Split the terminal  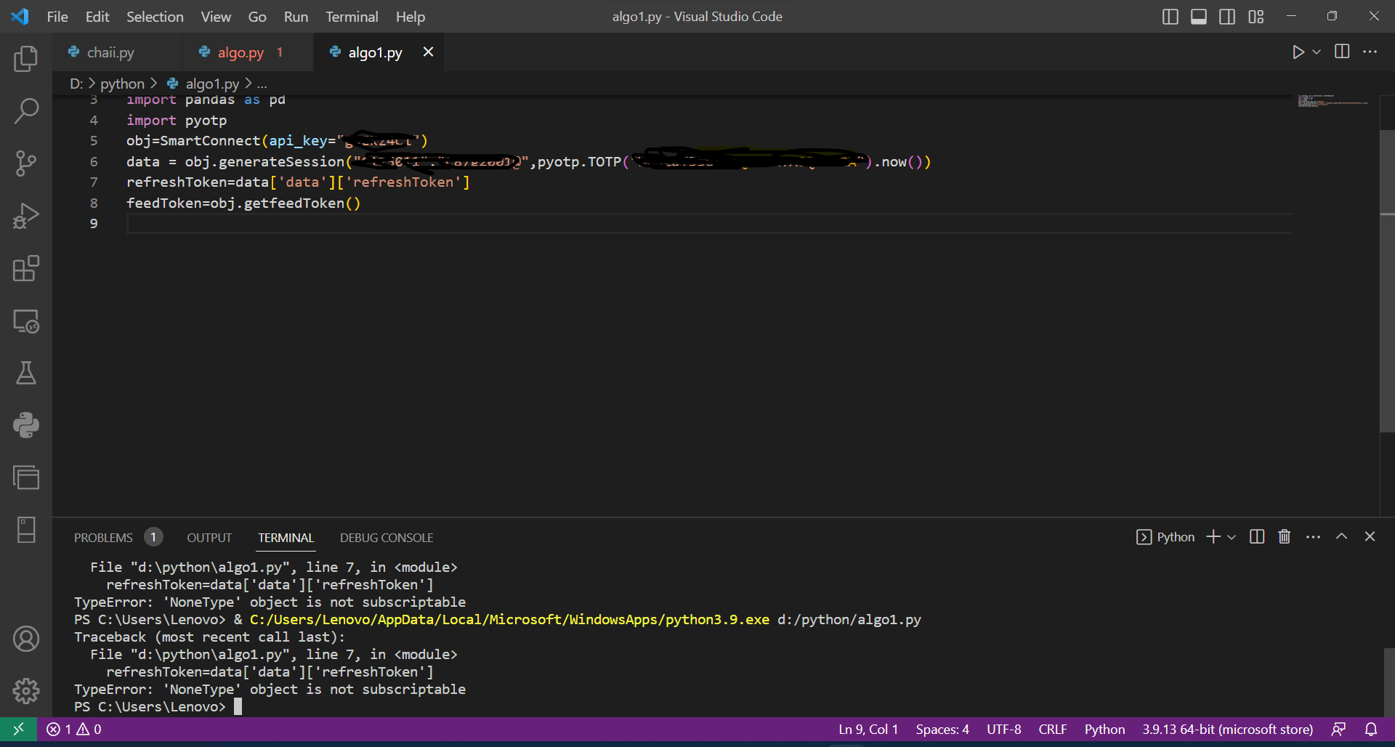(1257, 537)
